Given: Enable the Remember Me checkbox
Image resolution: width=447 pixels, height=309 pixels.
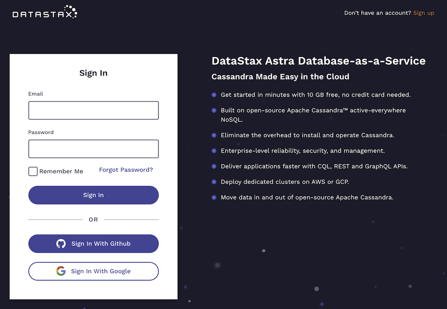Looking at the screenshot, I should click(x=33, y=171).
